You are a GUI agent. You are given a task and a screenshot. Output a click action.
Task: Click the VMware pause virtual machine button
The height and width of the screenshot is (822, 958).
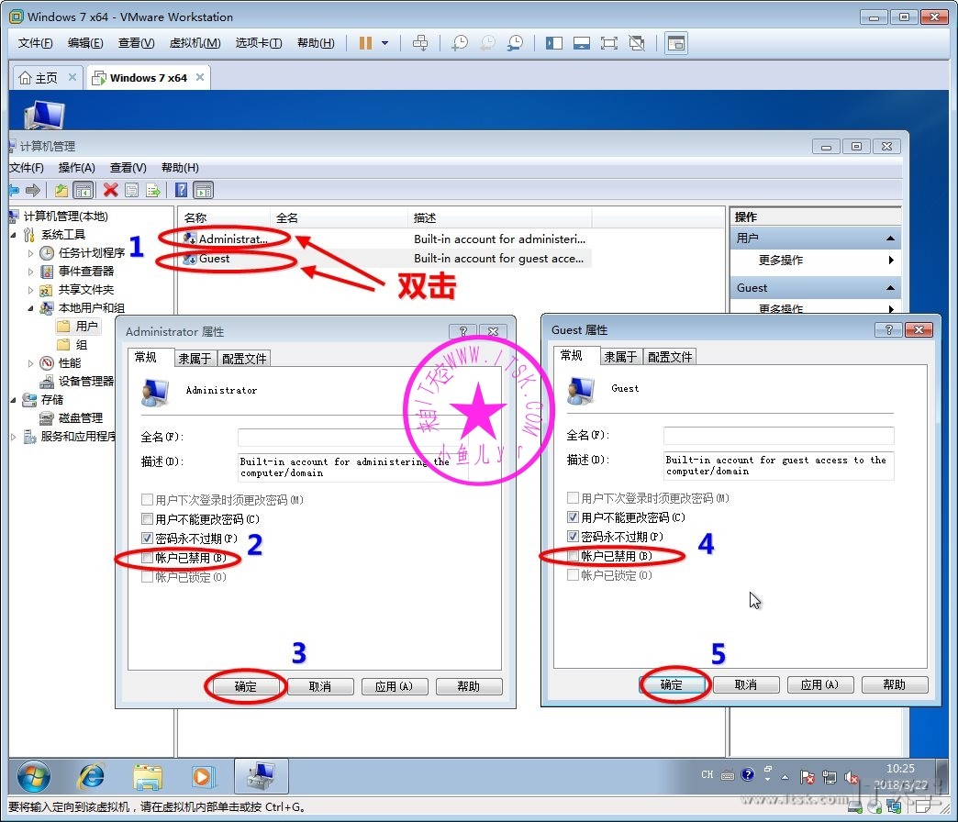click(365, 43)
